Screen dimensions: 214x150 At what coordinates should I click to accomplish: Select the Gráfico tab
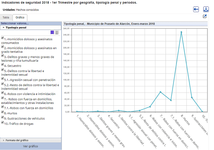tap(20, 18)
